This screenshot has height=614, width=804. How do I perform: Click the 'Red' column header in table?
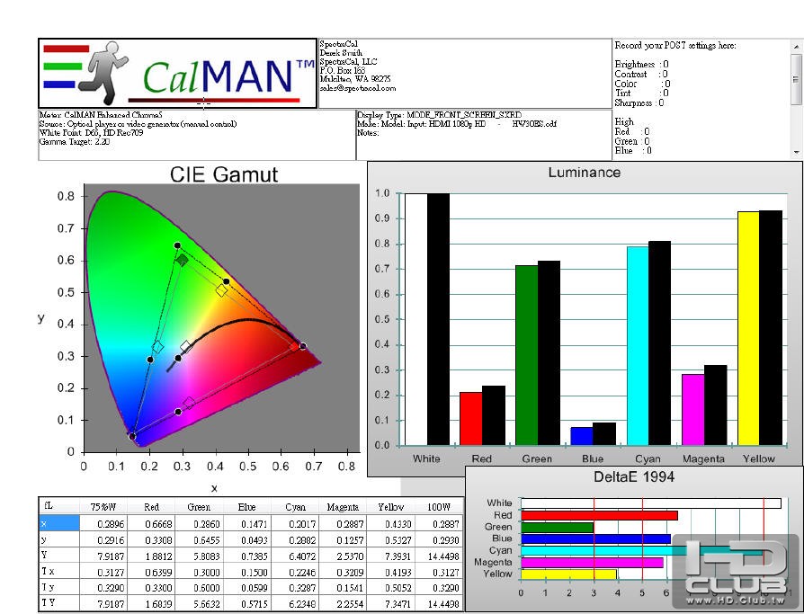[151, 506]
